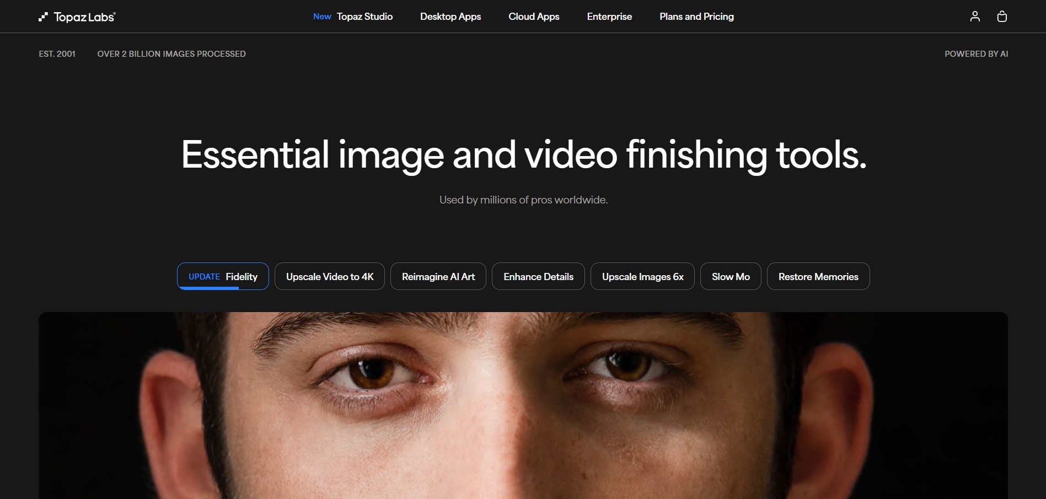
Task: Open the shopping cart icon
Action: 1002,16
